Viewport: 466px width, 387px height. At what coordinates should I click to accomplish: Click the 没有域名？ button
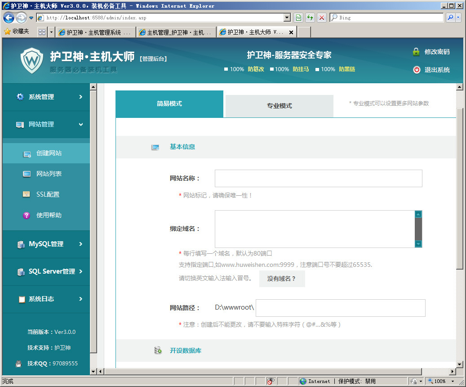(282, 279)
